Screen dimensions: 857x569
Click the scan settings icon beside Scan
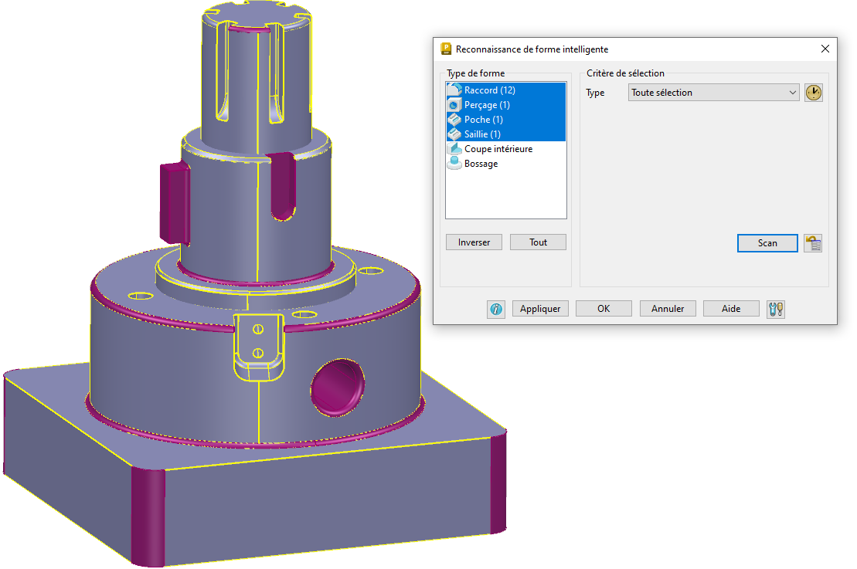click(813, 243)
